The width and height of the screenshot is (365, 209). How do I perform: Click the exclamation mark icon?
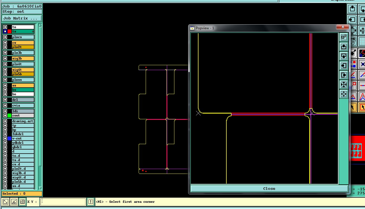pyautogui.click(x=90, y=202)
